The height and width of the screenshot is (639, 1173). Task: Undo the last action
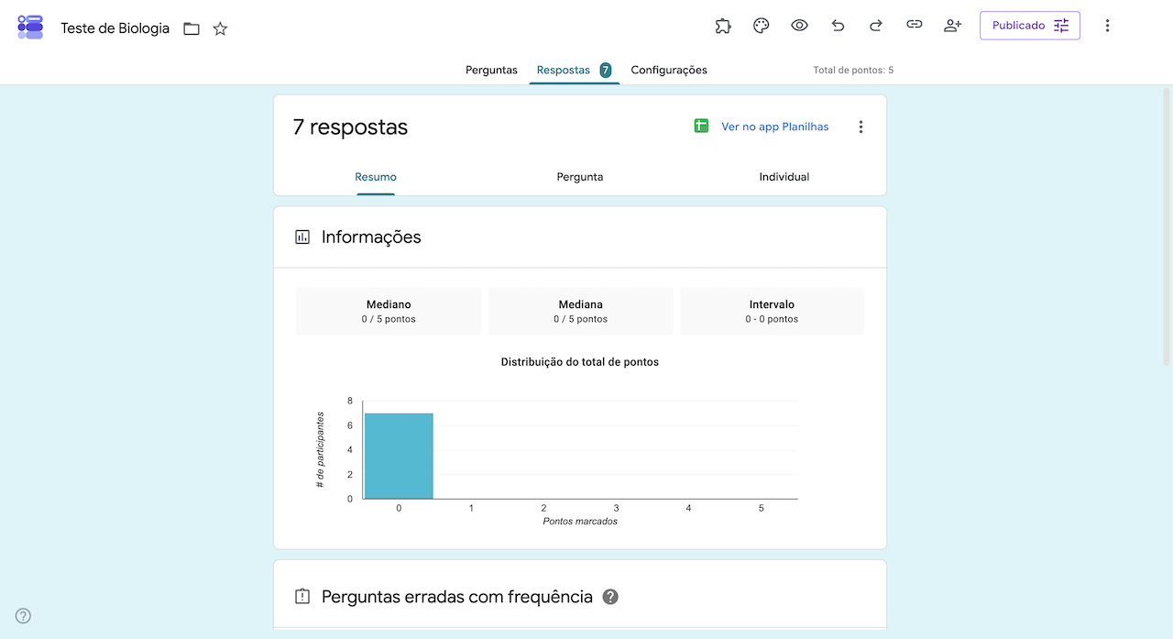tap(838, 26)
